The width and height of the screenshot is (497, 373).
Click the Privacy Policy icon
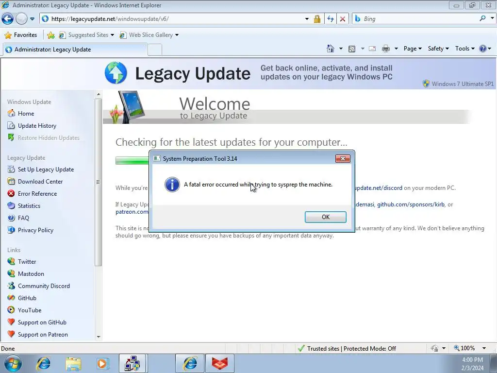tap(11, 230)
